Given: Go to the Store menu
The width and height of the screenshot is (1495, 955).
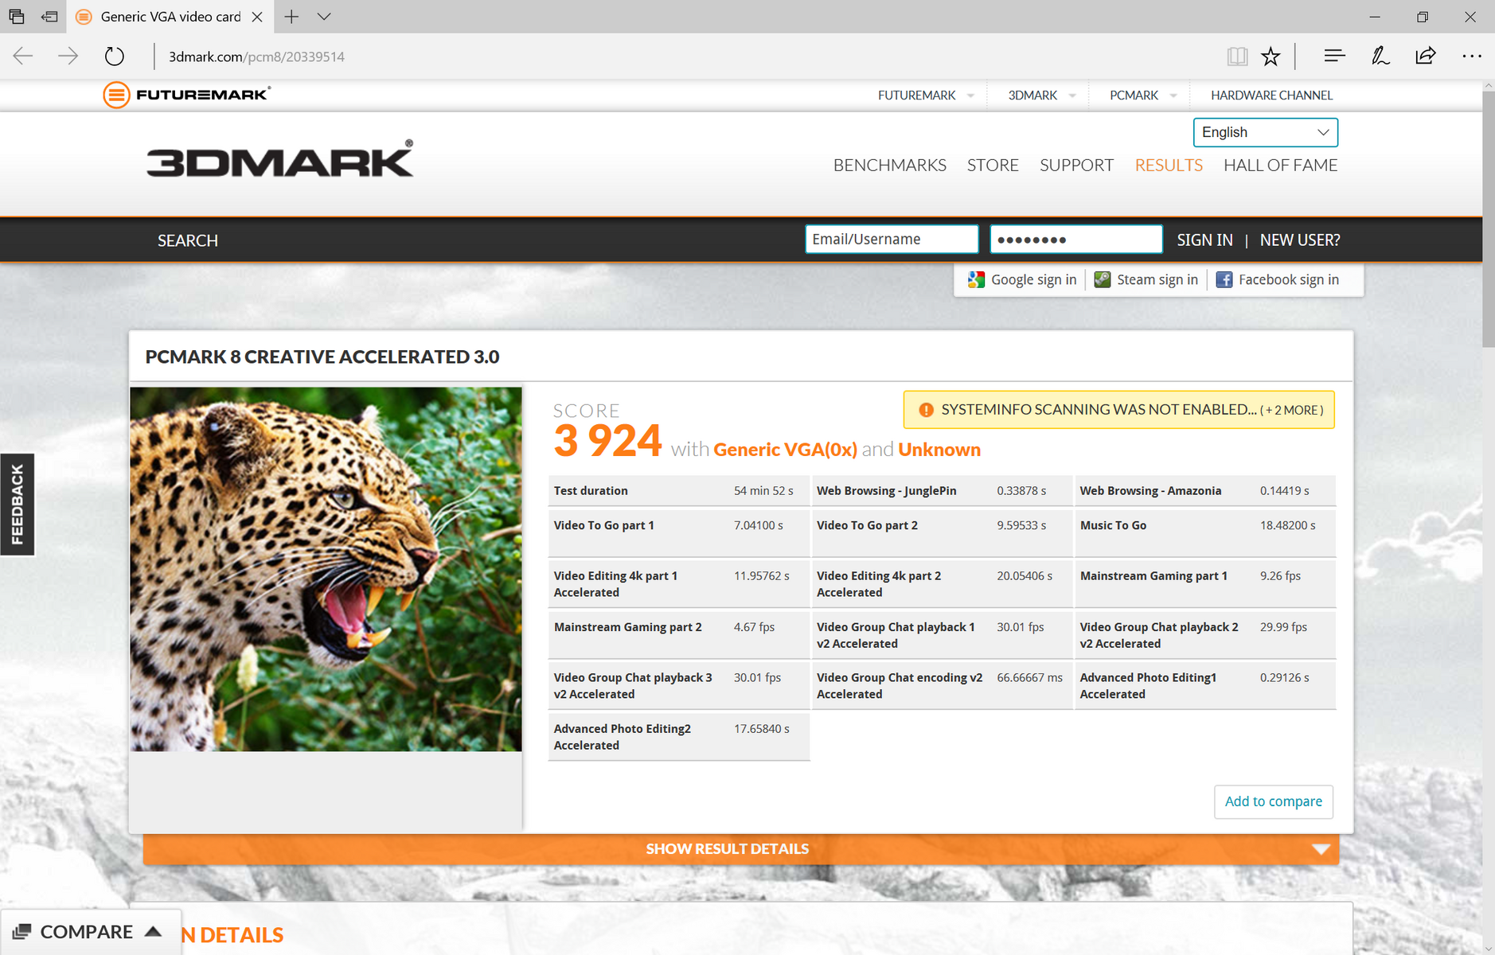Looking at the screenshot, I should (x=993, y=165).
